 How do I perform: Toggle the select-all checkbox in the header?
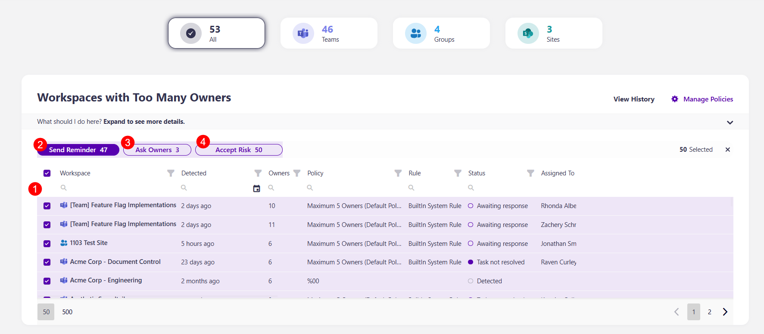[x=47, y=173]
